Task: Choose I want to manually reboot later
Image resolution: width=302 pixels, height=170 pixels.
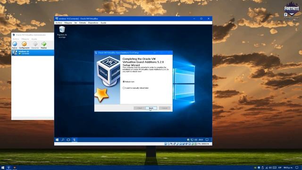Action: (135, 88)
